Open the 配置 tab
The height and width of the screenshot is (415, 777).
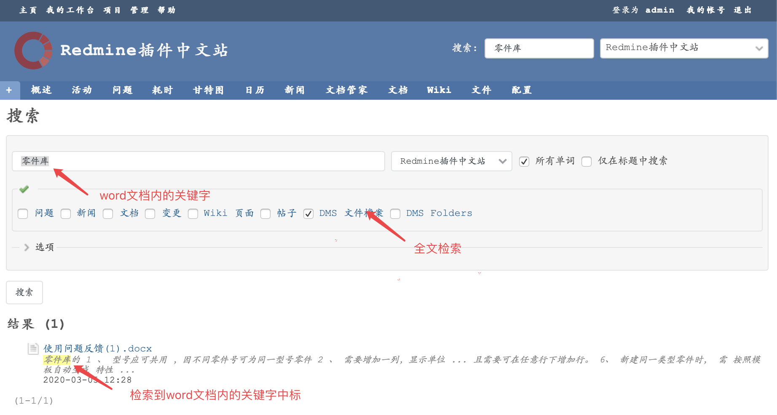pos(522,90)
